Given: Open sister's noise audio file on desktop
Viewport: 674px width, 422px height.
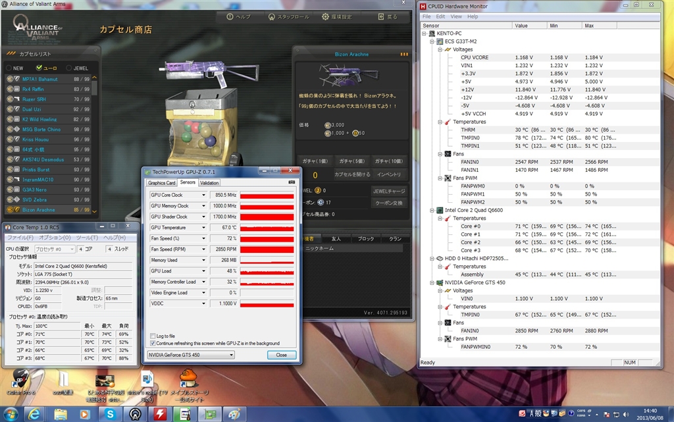Looking at the screenshot, I should pos(147,386).
